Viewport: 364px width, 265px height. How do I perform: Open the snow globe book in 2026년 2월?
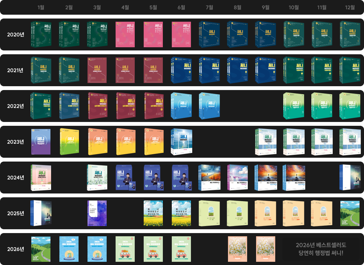tap(69, 249)
